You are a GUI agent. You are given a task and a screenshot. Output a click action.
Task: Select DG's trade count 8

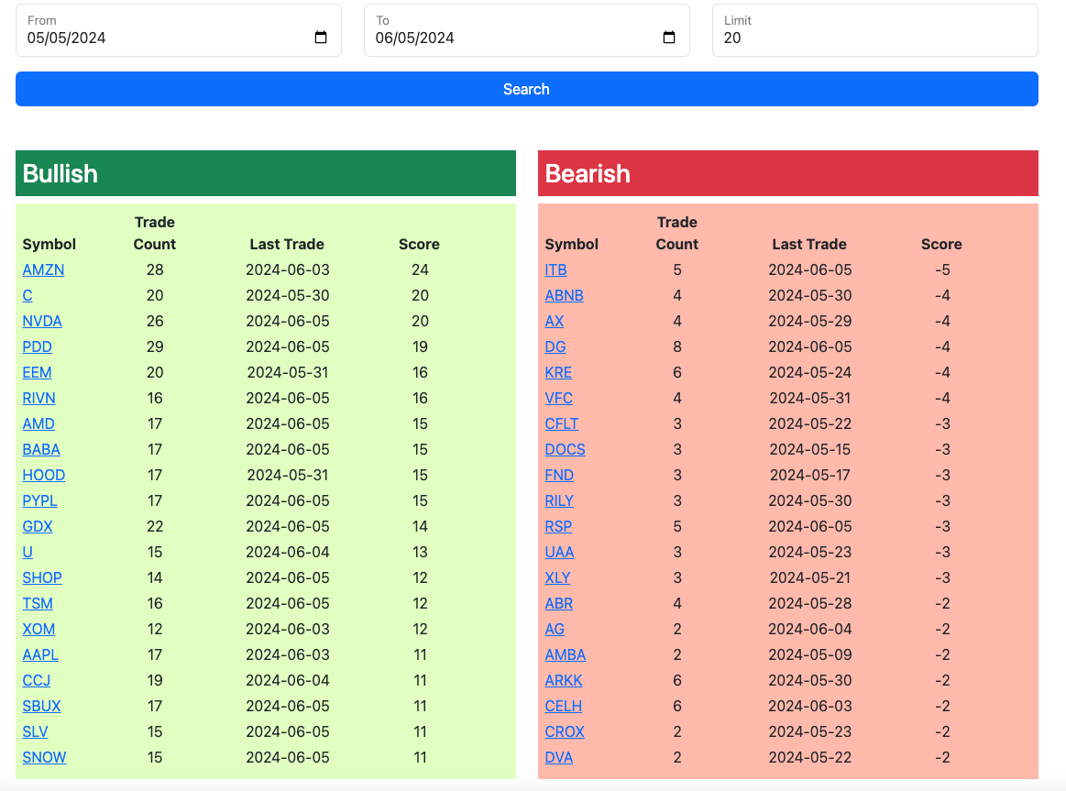click(677, 346)
